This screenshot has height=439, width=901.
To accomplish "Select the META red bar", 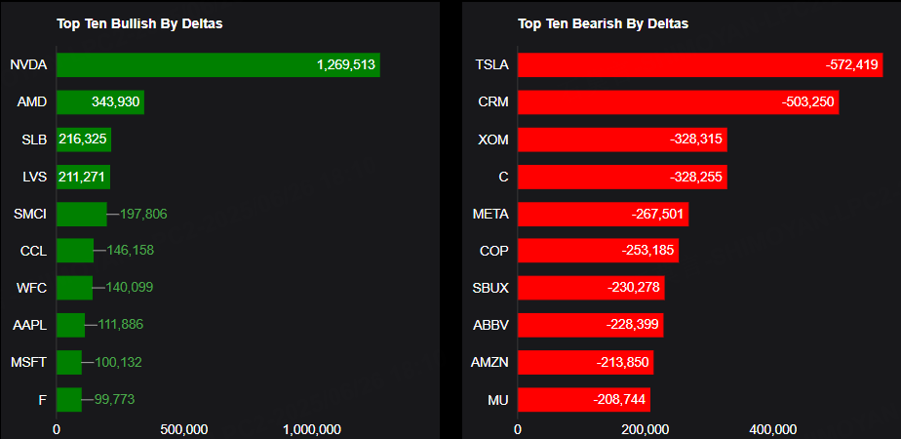I will click(604, 214).
